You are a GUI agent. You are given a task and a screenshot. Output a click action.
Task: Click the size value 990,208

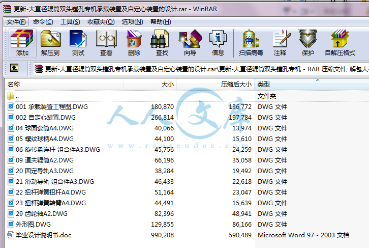tap(162, 235)
